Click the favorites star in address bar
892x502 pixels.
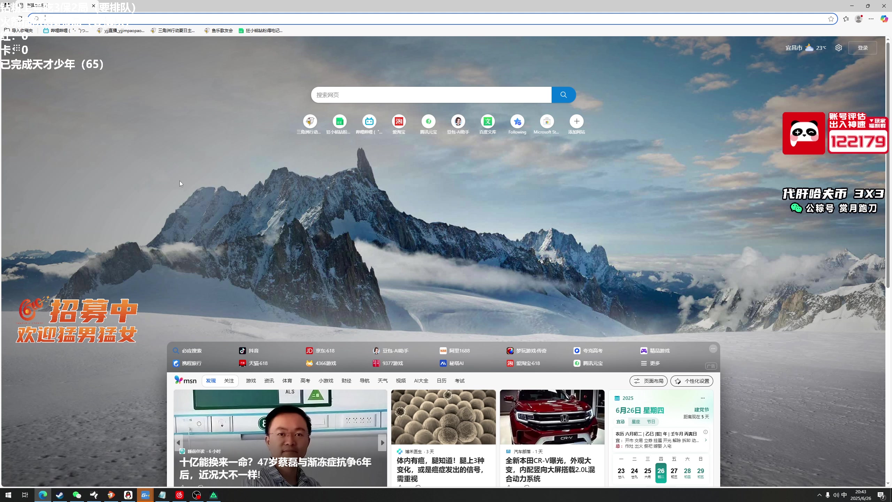click(x=831, y=19)
